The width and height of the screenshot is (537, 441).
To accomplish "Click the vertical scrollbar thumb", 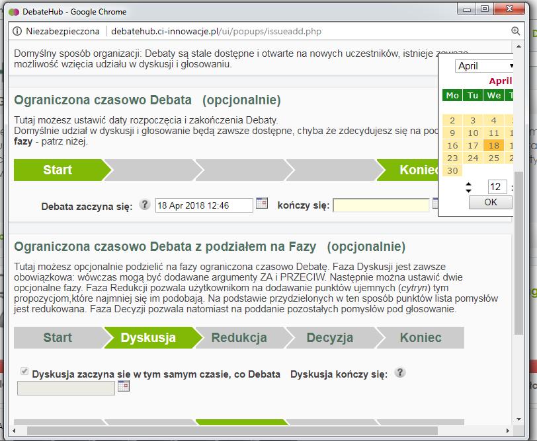I will (x=518, y=253).
